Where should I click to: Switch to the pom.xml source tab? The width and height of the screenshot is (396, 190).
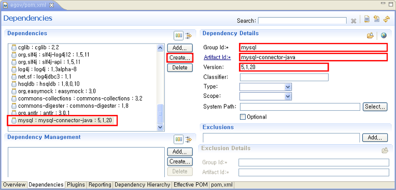click(222, 185)
